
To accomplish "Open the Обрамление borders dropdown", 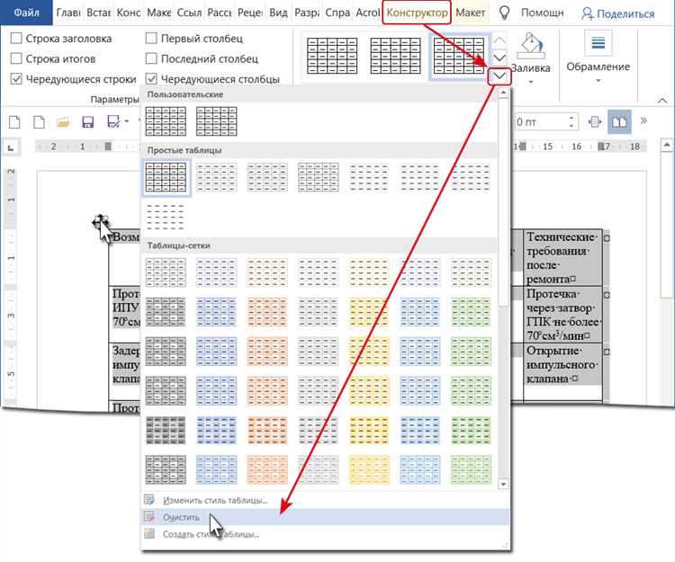I will pyautogui.click(x=598, y=80).
